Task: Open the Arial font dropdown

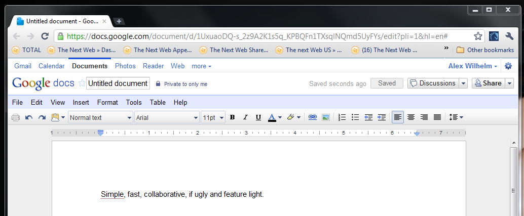Action: [x=167, y=117]
